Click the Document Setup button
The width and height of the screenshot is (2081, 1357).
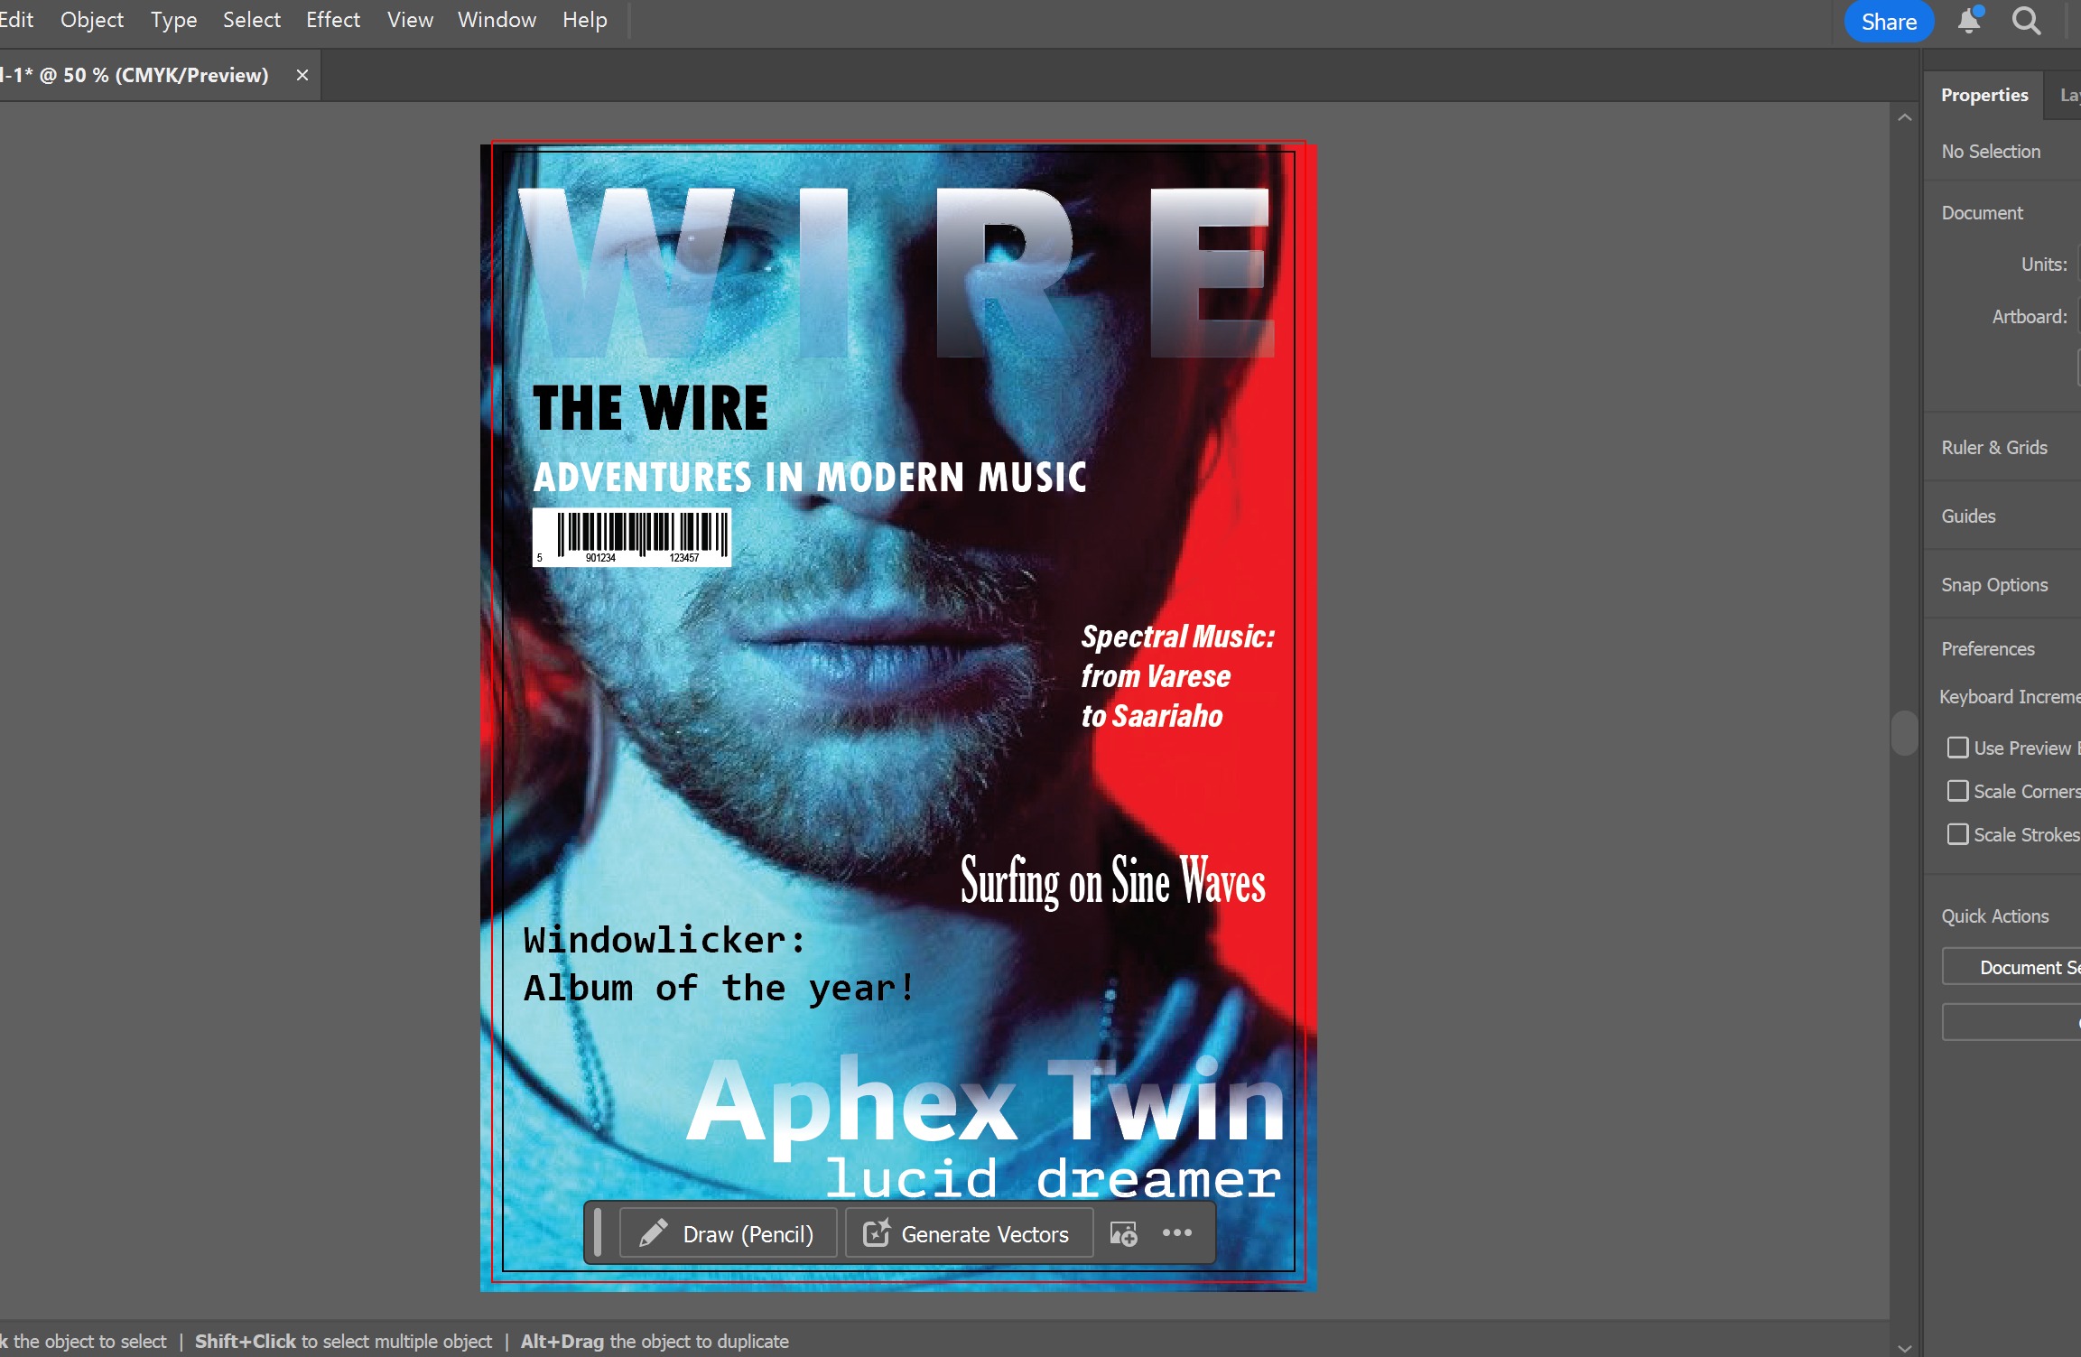click(2013, 967)
